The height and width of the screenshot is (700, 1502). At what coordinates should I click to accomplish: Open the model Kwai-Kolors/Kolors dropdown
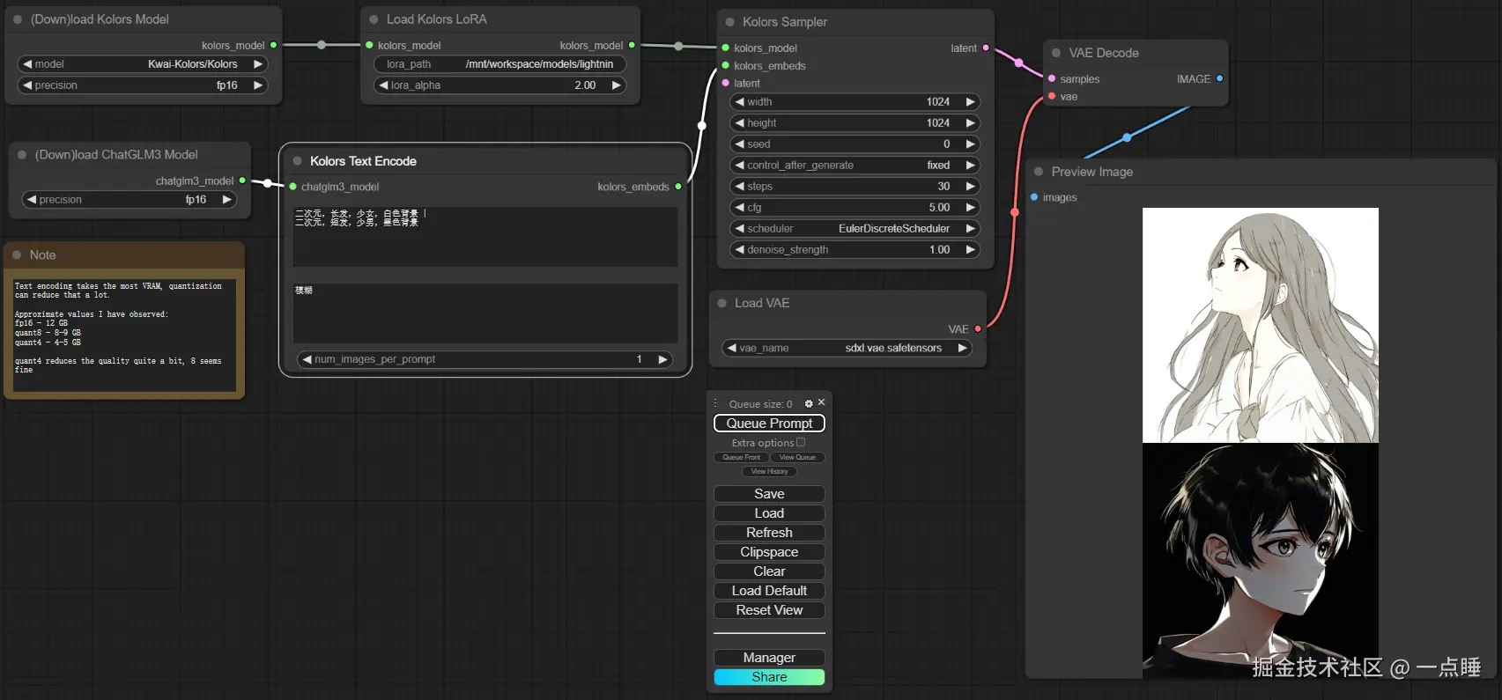point(143,64)
